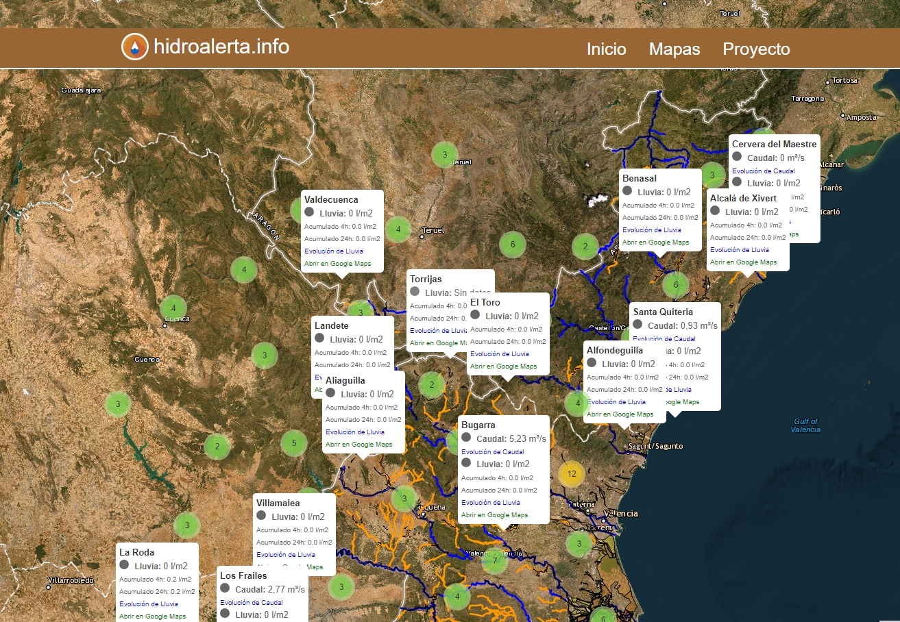Viewport: 900px width, 622px height.
Task: Open Aliaguilla Abrir en Google Maps link
Action: point(359,445)
